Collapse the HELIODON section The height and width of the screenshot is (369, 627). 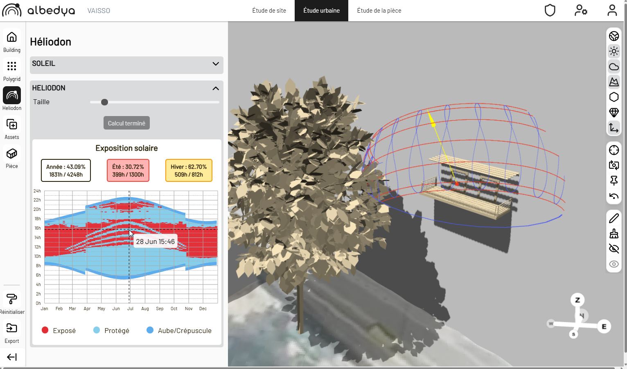[x=126, y=88]
